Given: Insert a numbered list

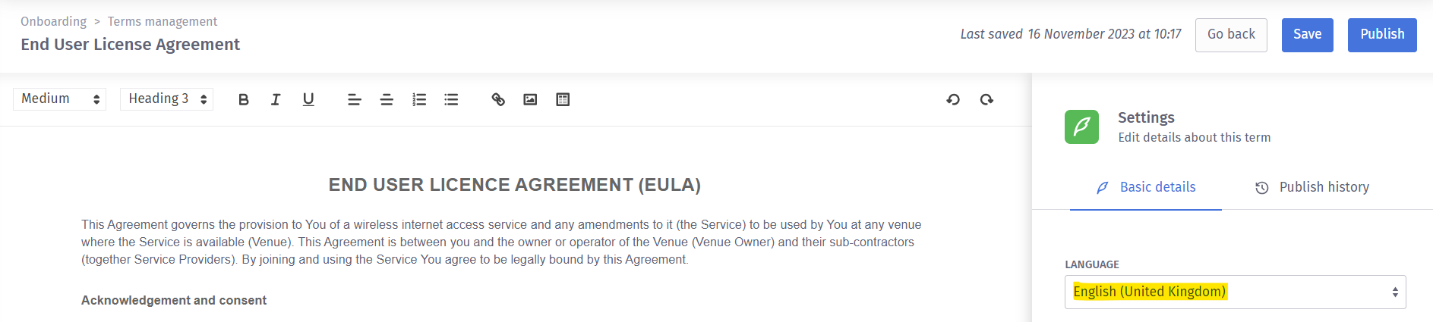Looking at the screenshot, I should (419, 99).
